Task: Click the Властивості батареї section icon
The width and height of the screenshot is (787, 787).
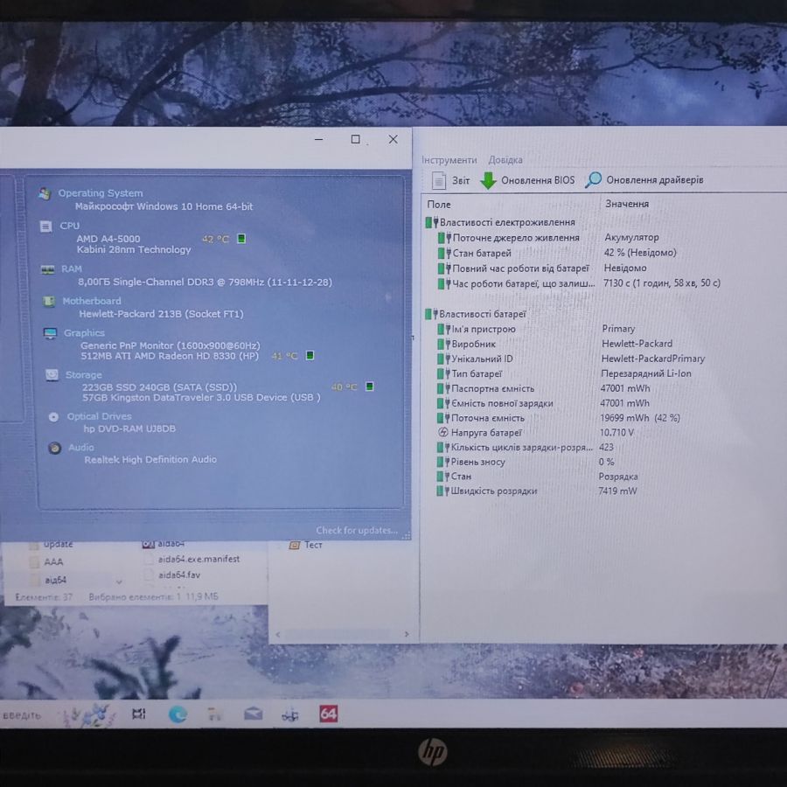Action: (x=431, y=314)
